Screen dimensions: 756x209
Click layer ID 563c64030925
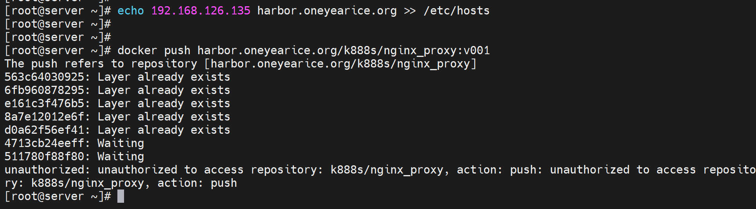[44, 77]
